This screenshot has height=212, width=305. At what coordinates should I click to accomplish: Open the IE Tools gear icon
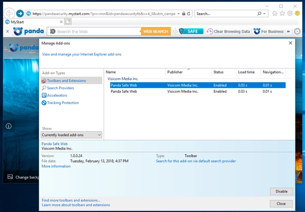[290, 14]
